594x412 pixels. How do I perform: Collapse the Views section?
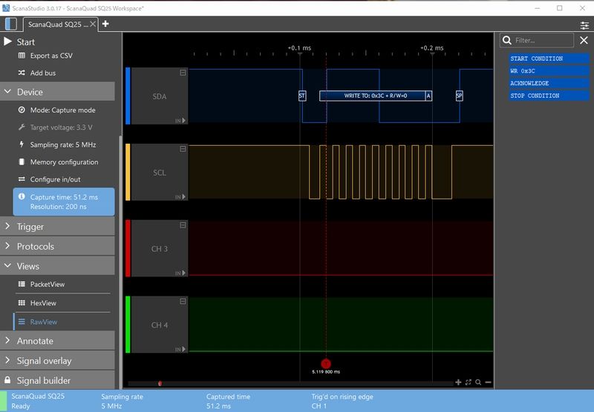[x=58, y=266]
